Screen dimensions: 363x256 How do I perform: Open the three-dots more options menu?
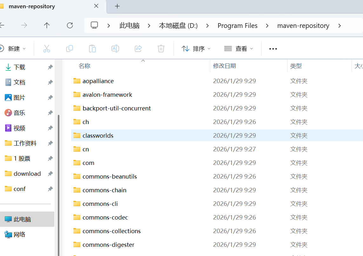[x=273, y=49]
